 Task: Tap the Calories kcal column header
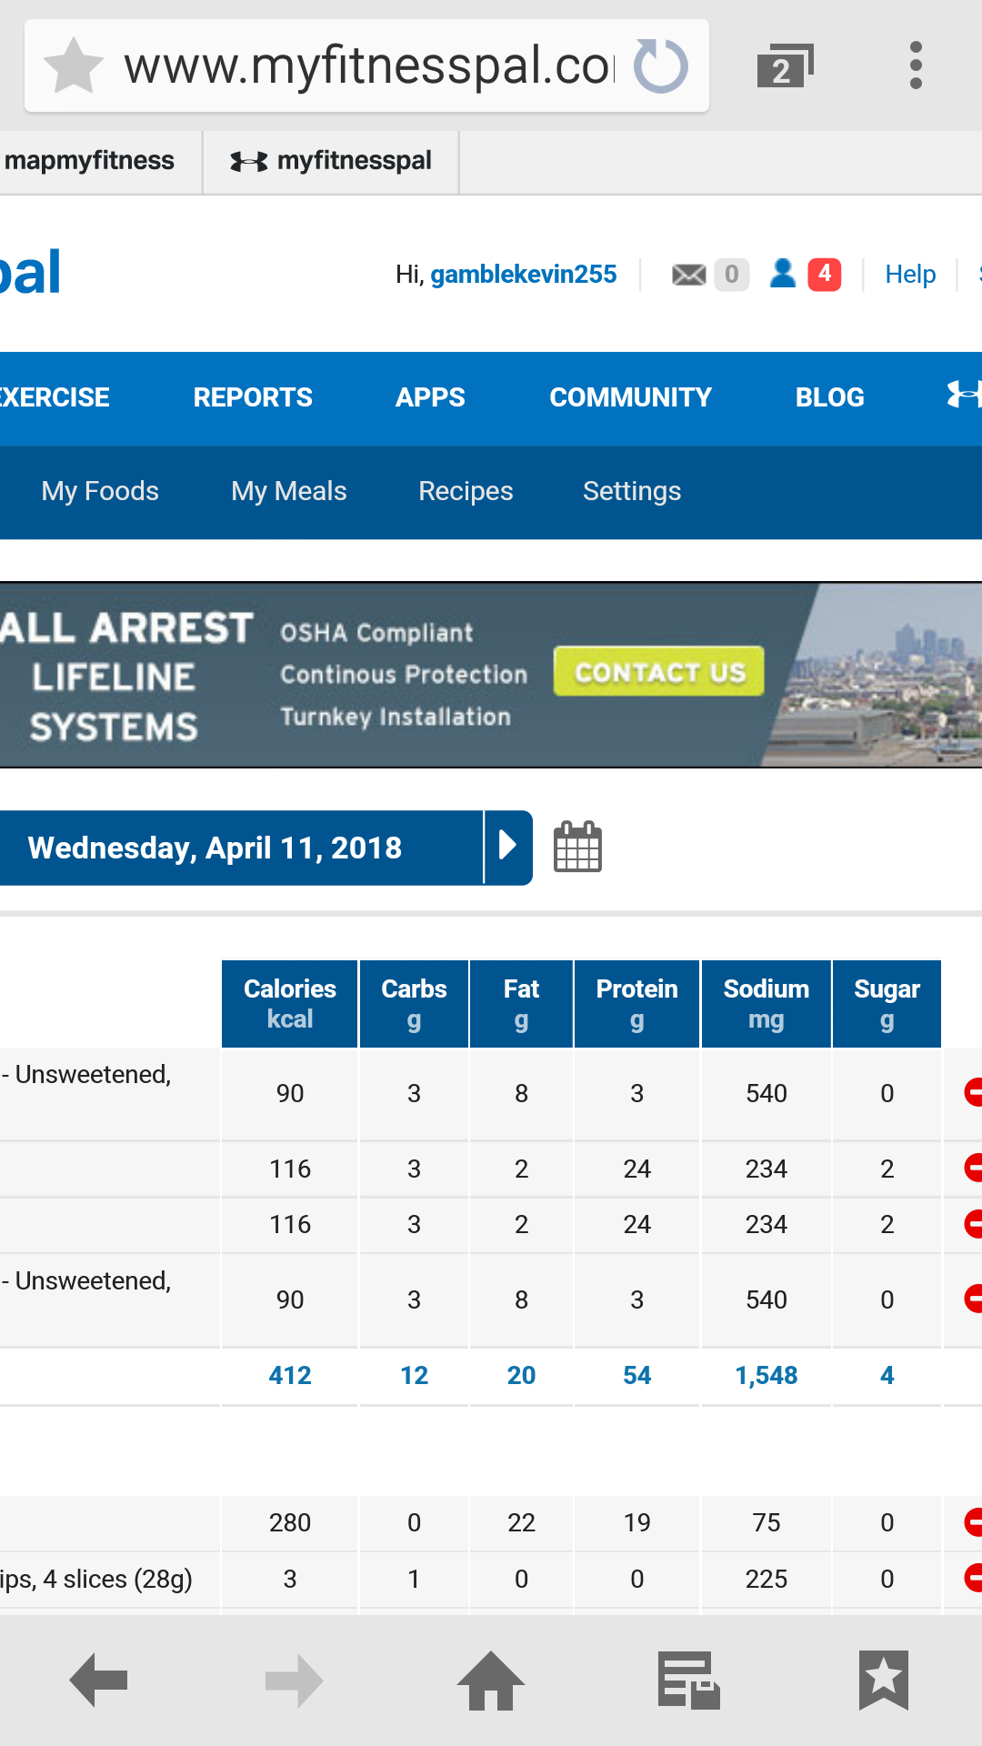[x=290, y=1004]
